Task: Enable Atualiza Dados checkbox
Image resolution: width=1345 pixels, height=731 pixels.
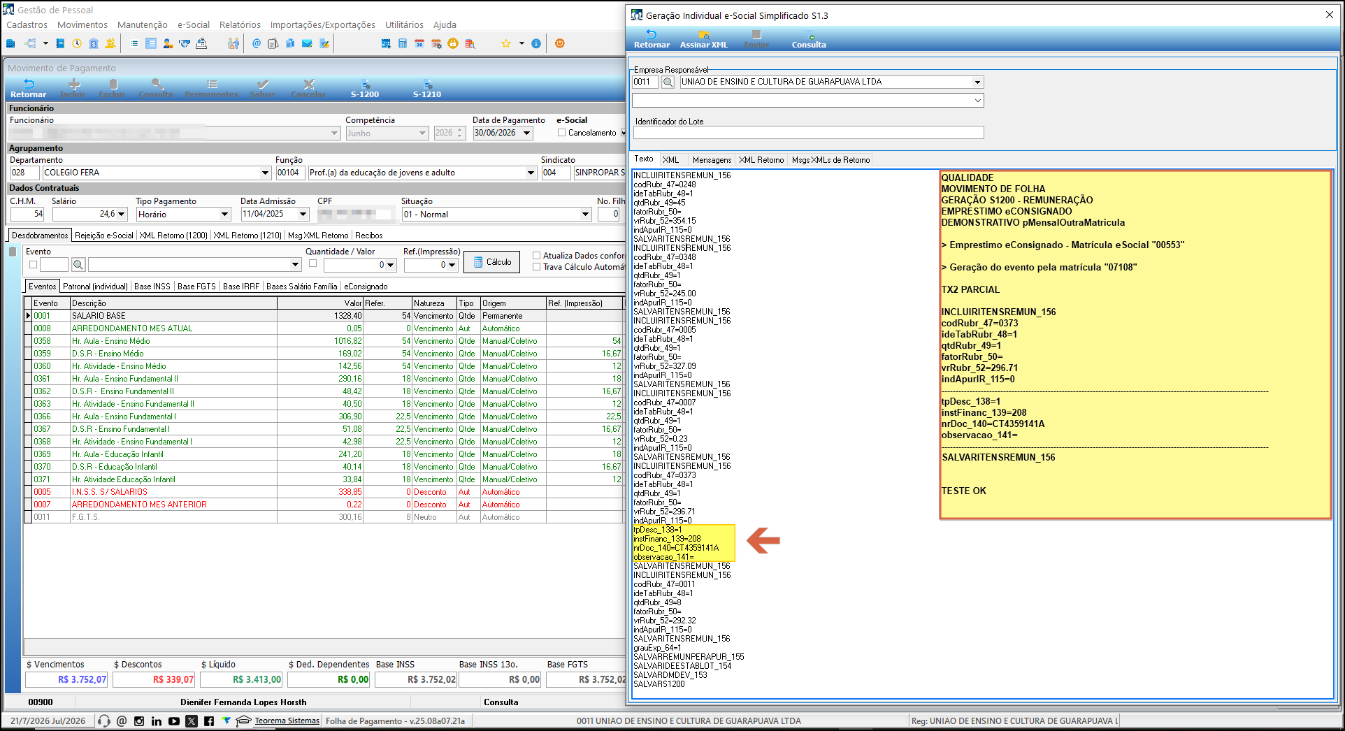Action: coord(537,256)
